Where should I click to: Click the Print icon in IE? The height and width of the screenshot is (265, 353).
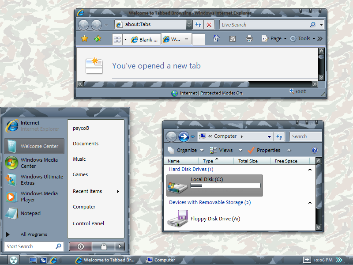click(249, 38)
